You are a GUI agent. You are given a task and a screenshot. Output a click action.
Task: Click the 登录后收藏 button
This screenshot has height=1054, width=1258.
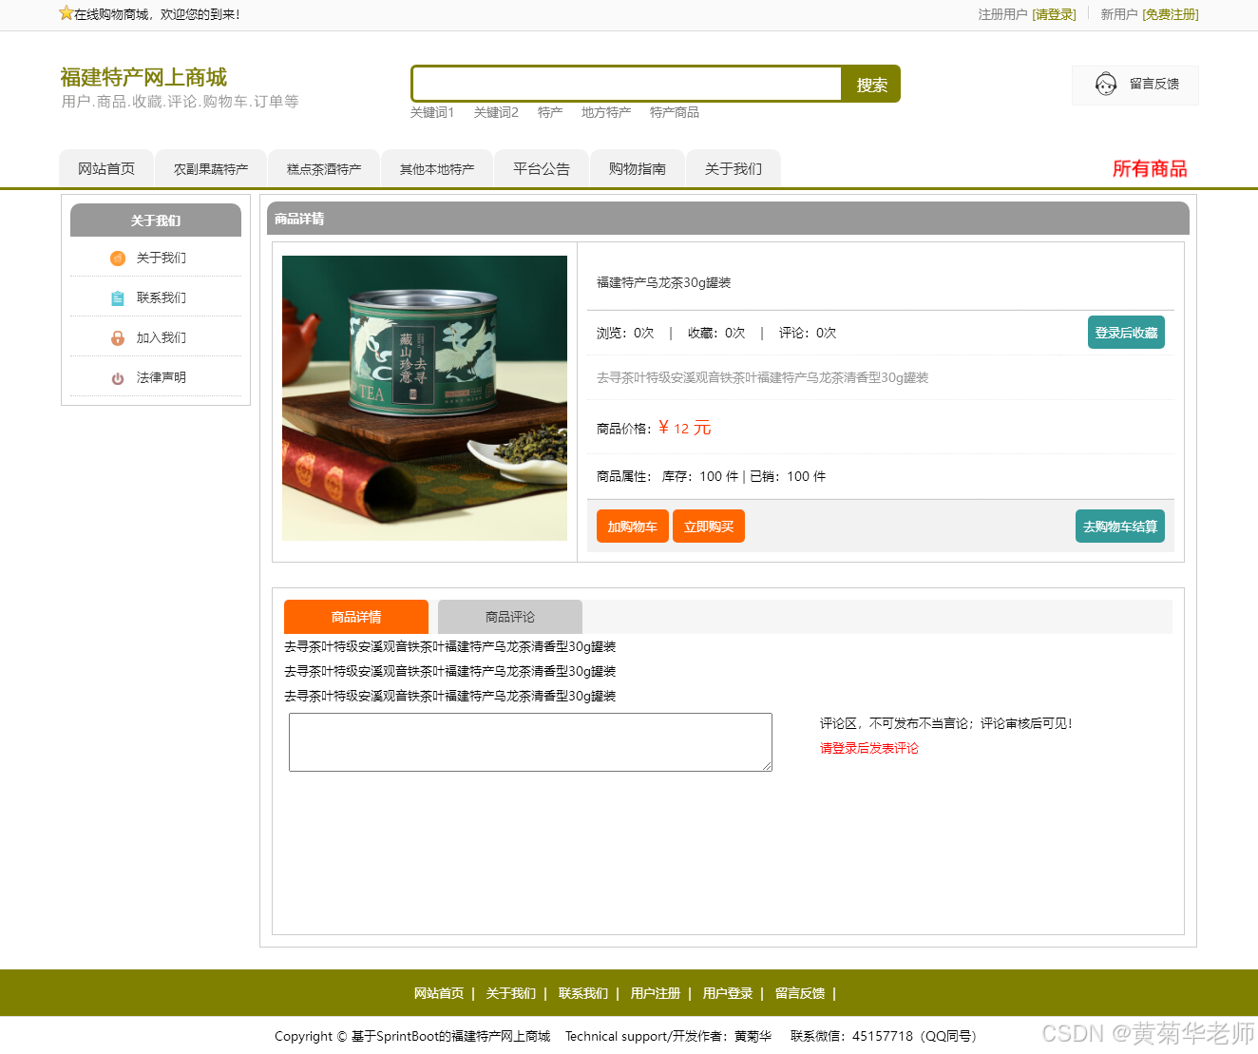(x=1126, y=333)
